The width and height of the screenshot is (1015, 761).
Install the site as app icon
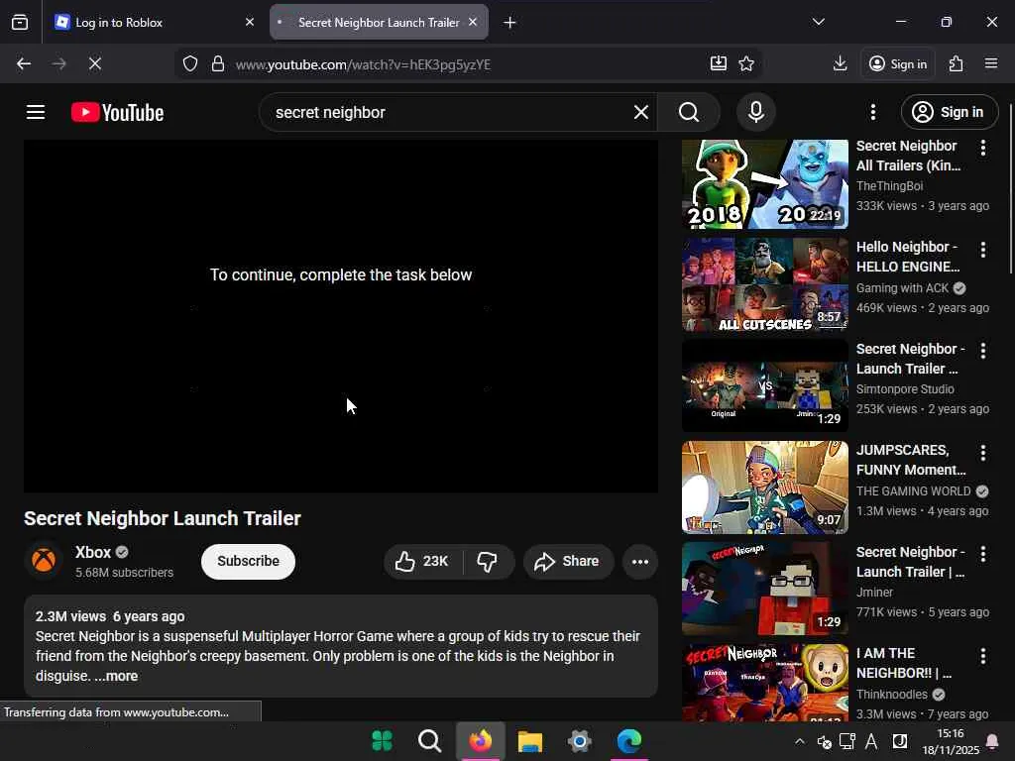(x=719, y=63)
